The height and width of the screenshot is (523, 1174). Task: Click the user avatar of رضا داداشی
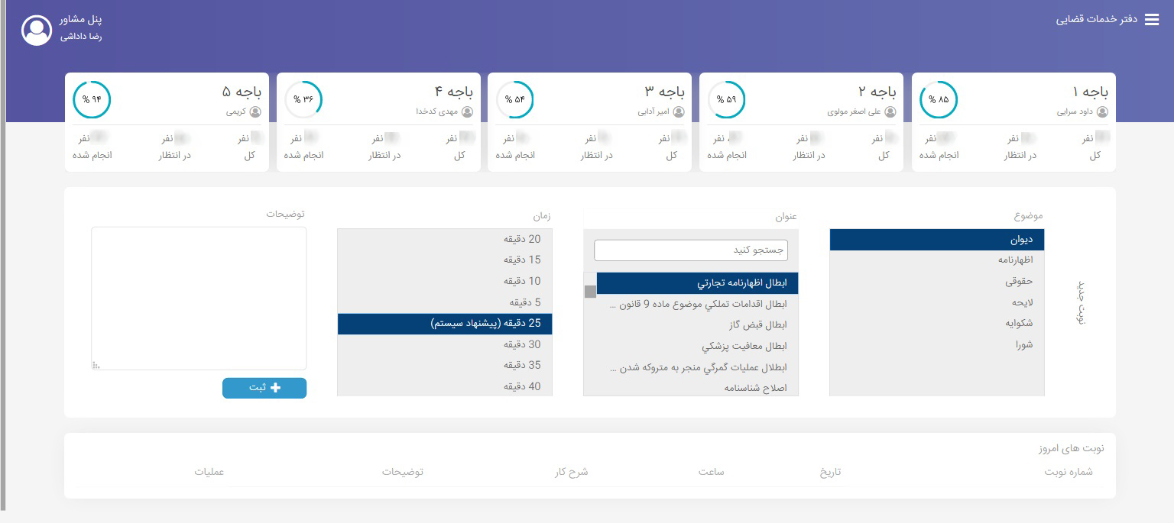[x=37, y=30]
